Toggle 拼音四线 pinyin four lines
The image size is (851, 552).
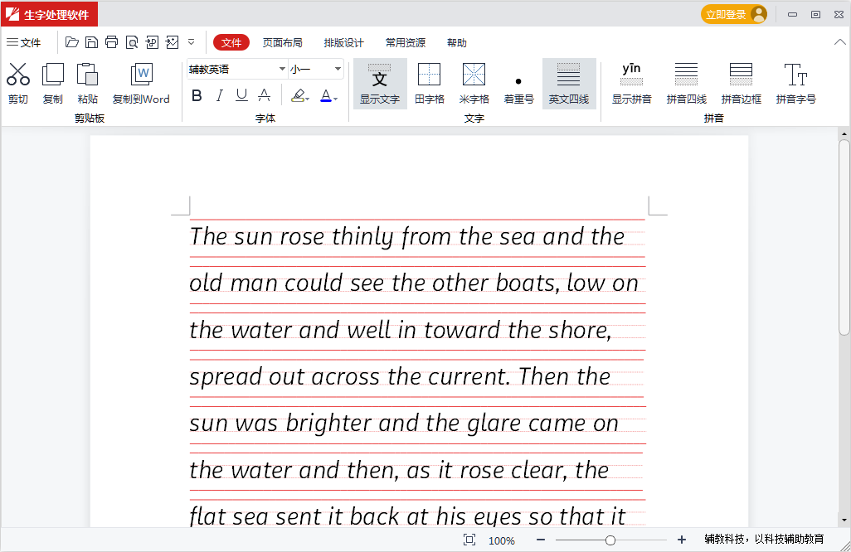click(687, 84)
